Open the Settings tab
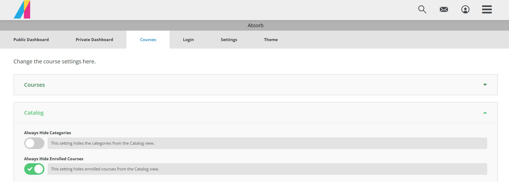 click(x=229, y=39)
